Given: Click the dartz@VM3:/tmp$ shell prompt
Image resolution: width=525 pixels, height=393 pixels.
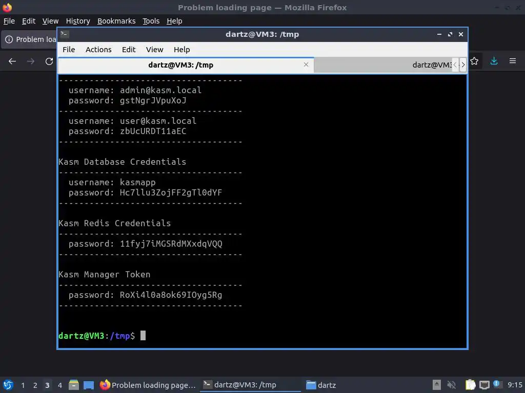Looking at the screenshot, I should pyautogui.click(x=97, y=336).
